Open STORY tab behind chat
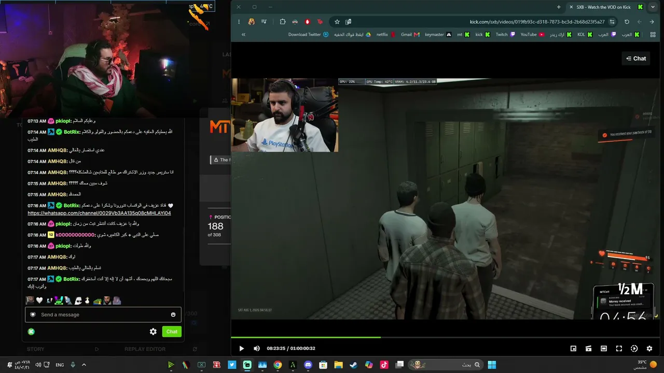The width and height of the screenshot is (664, 373). [x=36, y=349]
